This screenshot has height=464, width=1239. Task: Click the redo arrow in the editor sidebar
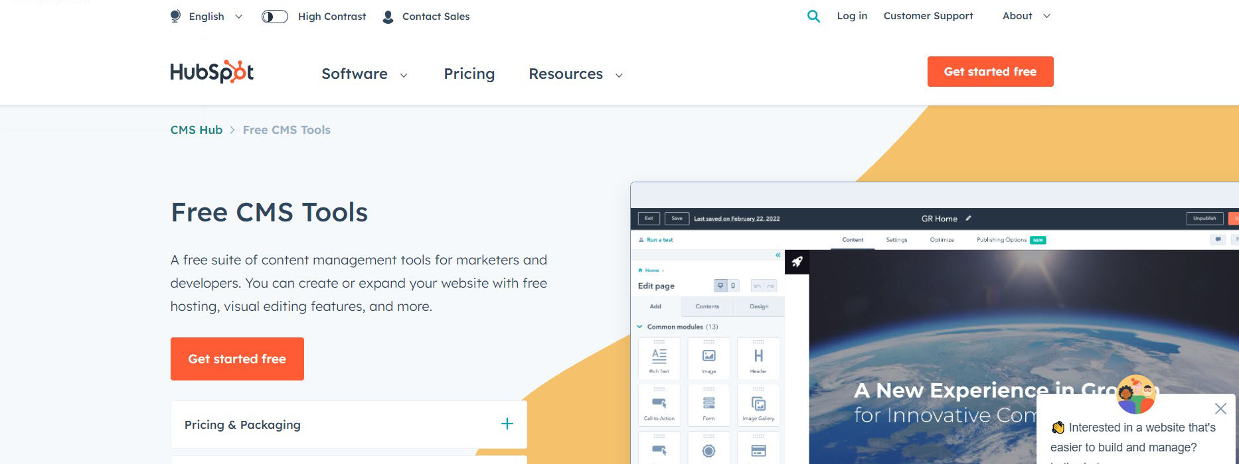coord(770,286)
